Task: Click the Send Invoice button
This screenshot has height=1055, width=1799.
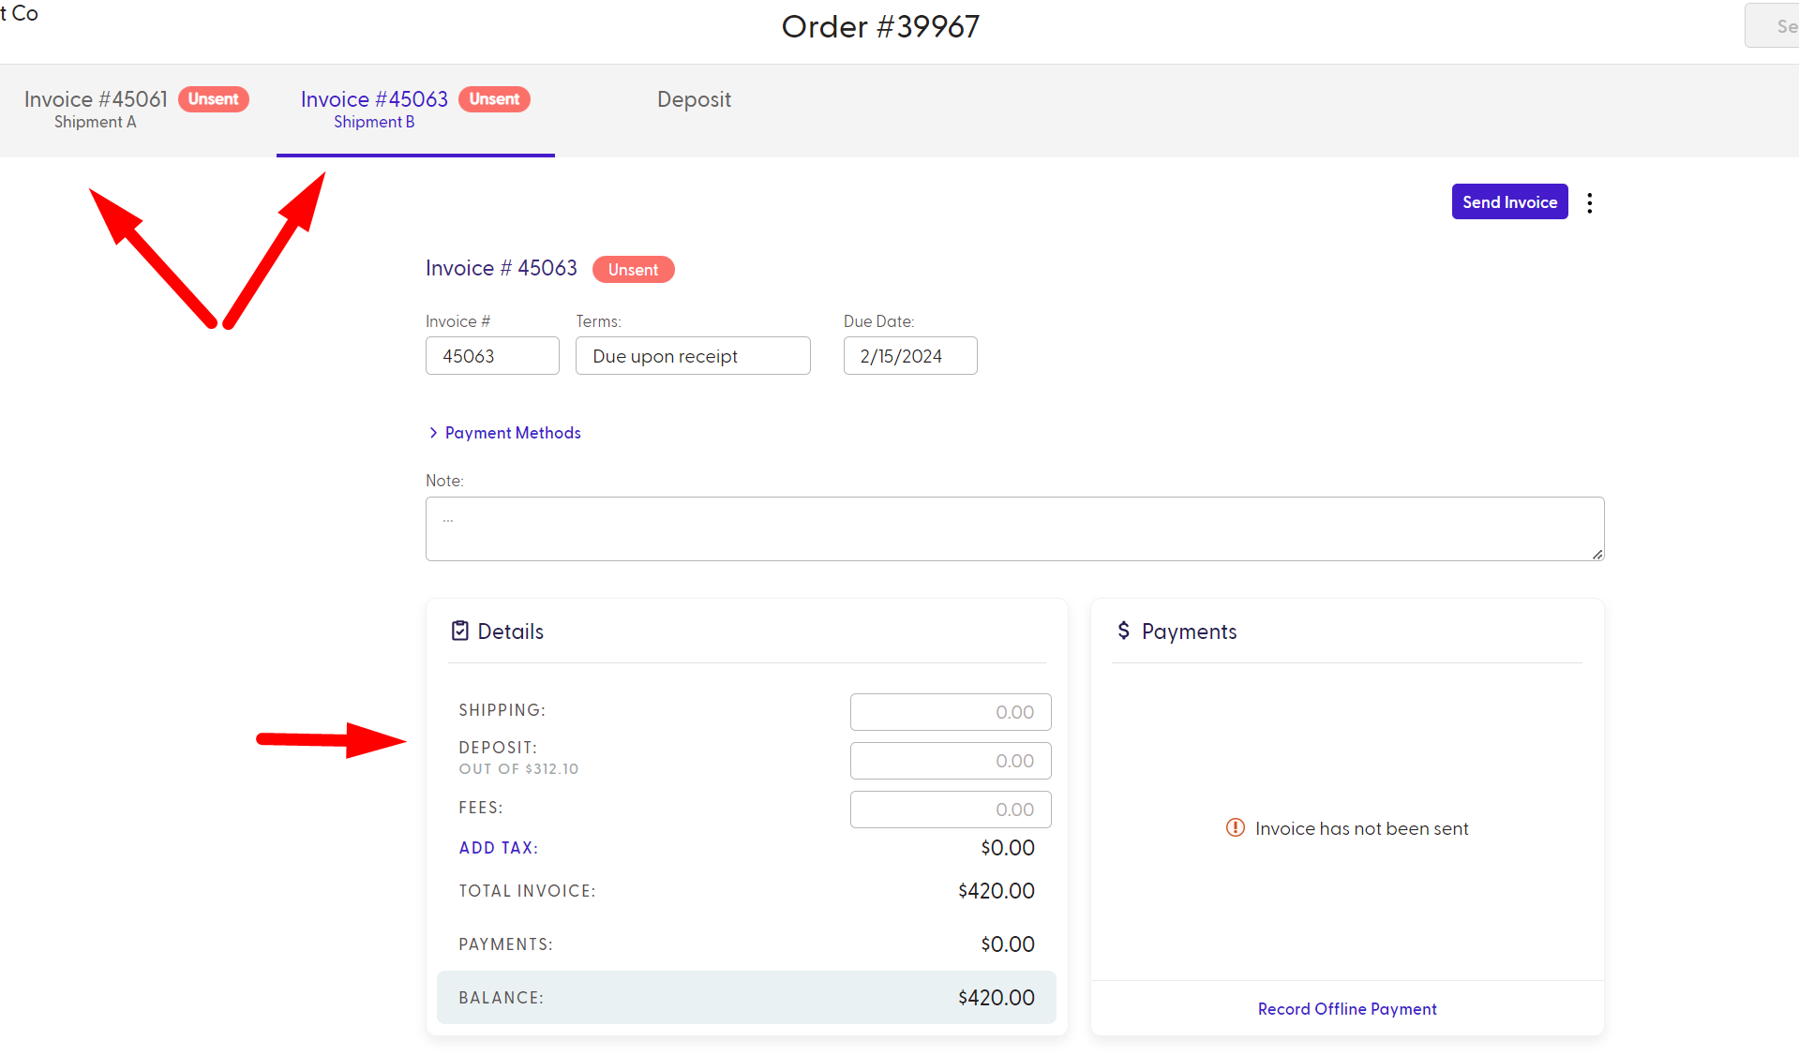Action: tap(1508, 201)
